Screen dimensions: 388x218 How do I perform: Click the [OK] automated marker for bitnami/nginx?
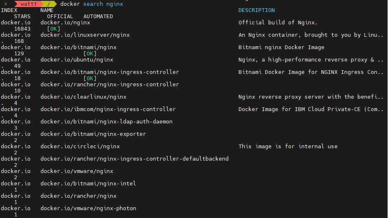[x=90, y=53]
